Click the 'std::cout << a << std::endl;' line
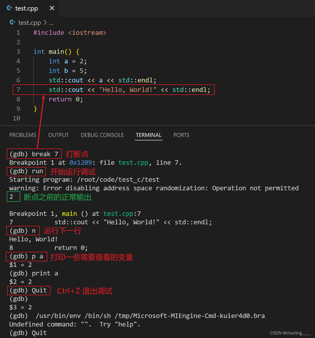This screenshot has height=338, width=315. coord(102,80)
